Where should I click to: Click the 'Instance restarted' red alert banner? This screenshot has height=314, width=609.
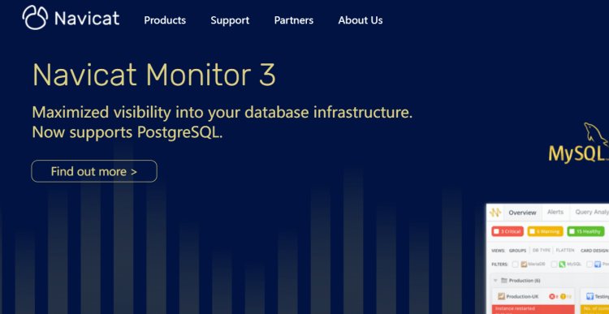tap(533, 309)
